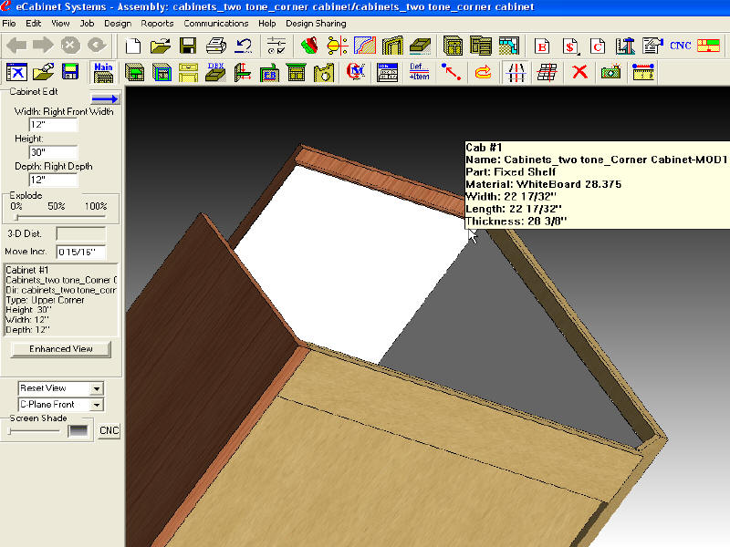730x547 pixels.
Task: Open the Reset View dropdown
Action: pos(96,388)
